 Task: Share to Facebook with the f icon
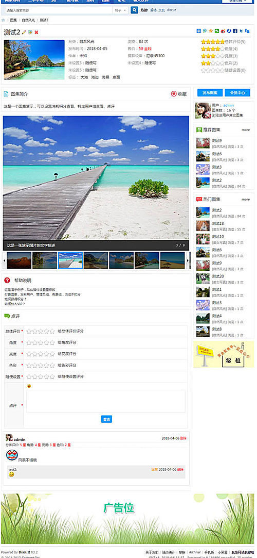click(235, 31)
